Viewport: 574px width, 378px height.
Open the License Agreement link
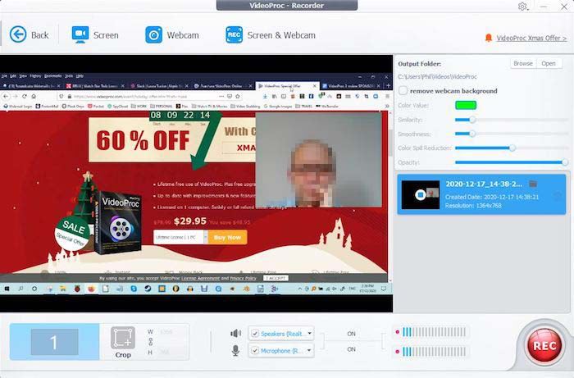(x=201, y=278)
